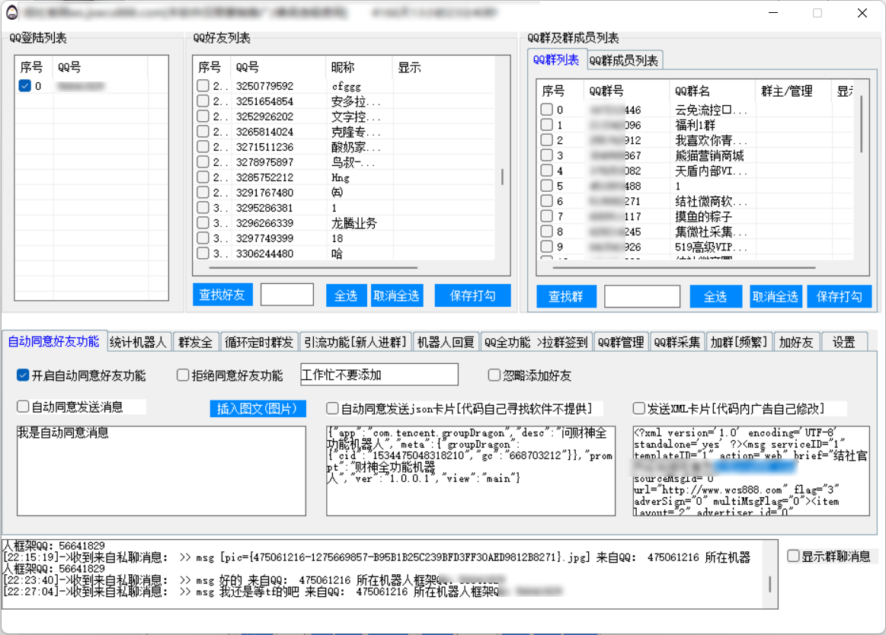This screenshot has height=635, width=886.
Task: Click the 工作忙不要添加 text field
Action: point(379,375)
